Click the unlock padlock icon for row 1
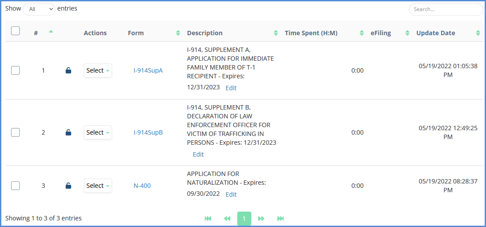Screen dimensions: 486x227 (x=68, y=70)
